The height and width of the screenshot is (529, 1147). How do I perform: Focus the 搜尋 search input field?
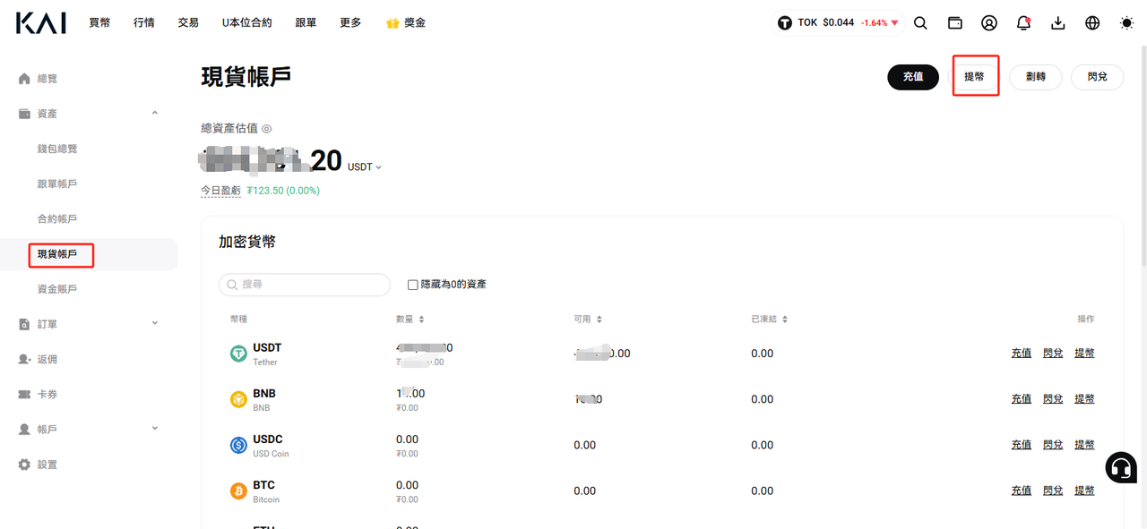click(305, 285)
